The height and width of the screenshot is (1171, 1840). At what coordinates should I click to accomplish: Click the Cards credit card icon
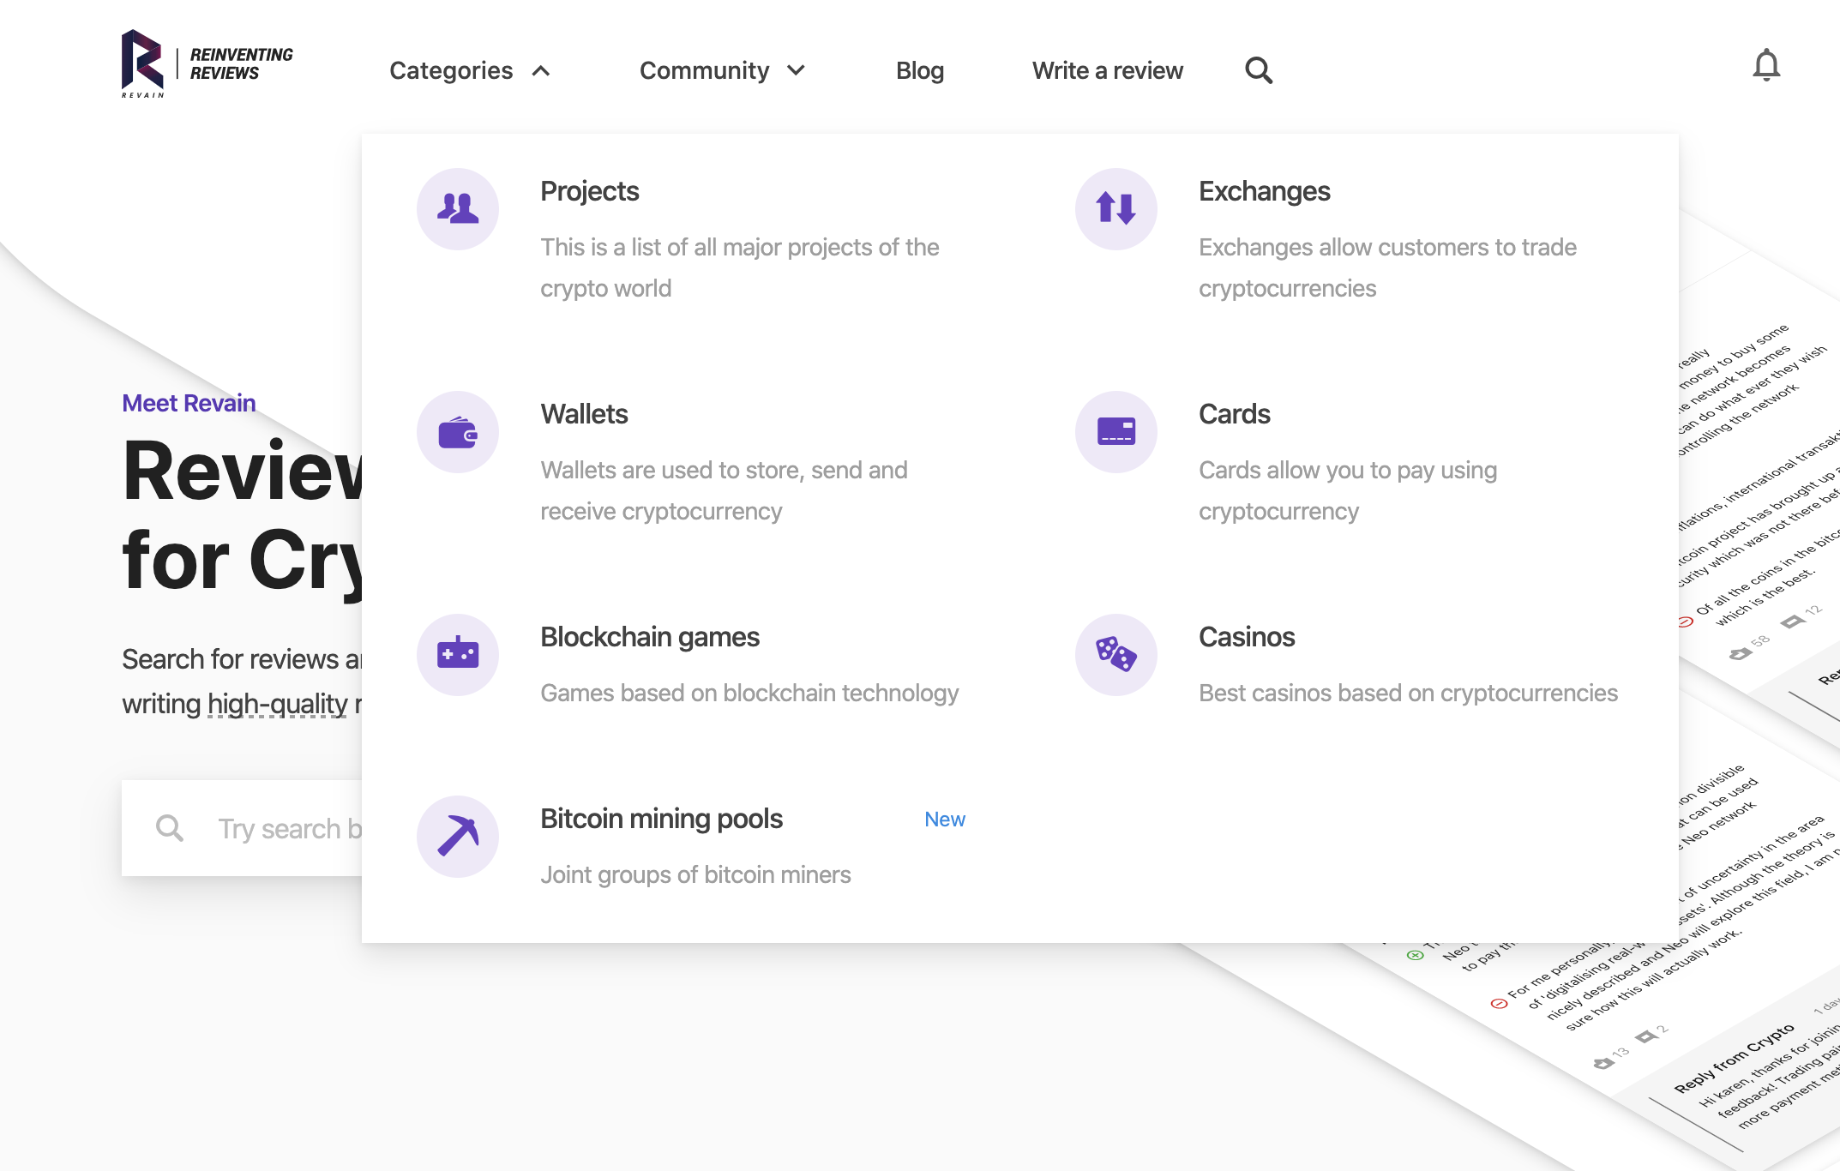pyautogui.click(x=1115, y=432)
